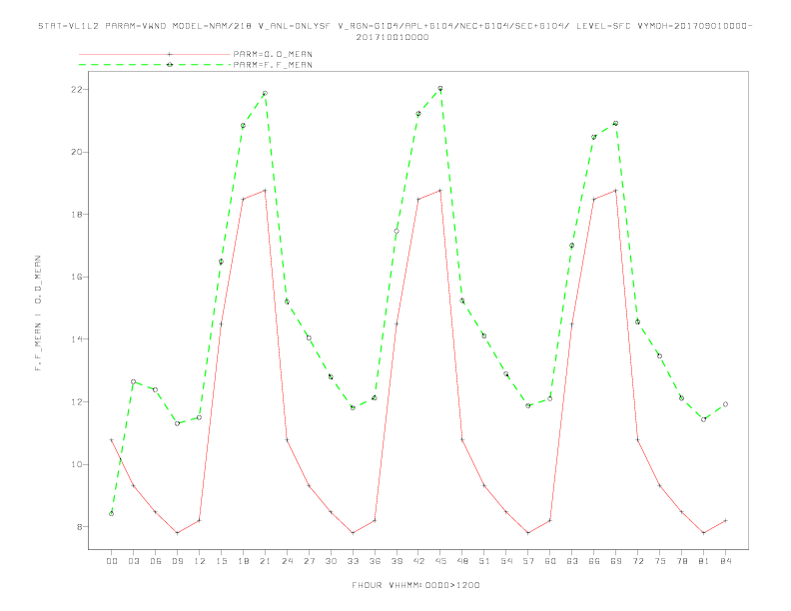Click x-axis tick label 48
Screen dimensions: 791x611
(462, 561)
